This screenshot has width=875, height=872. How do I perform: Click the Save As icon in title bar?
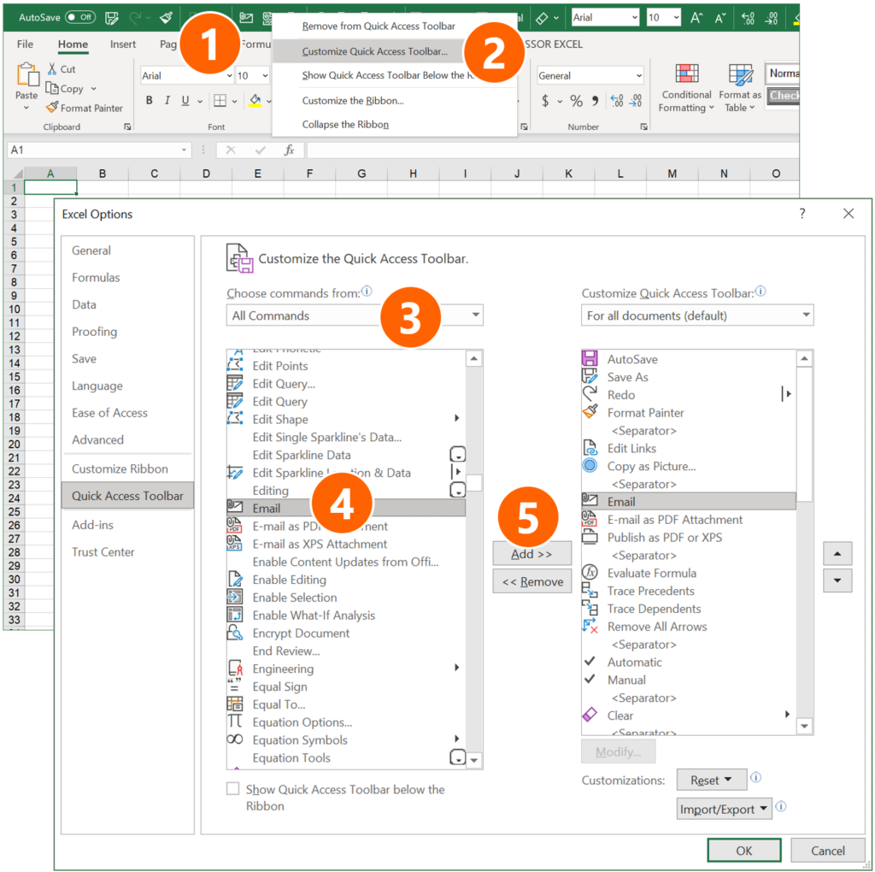coord(112,18)
